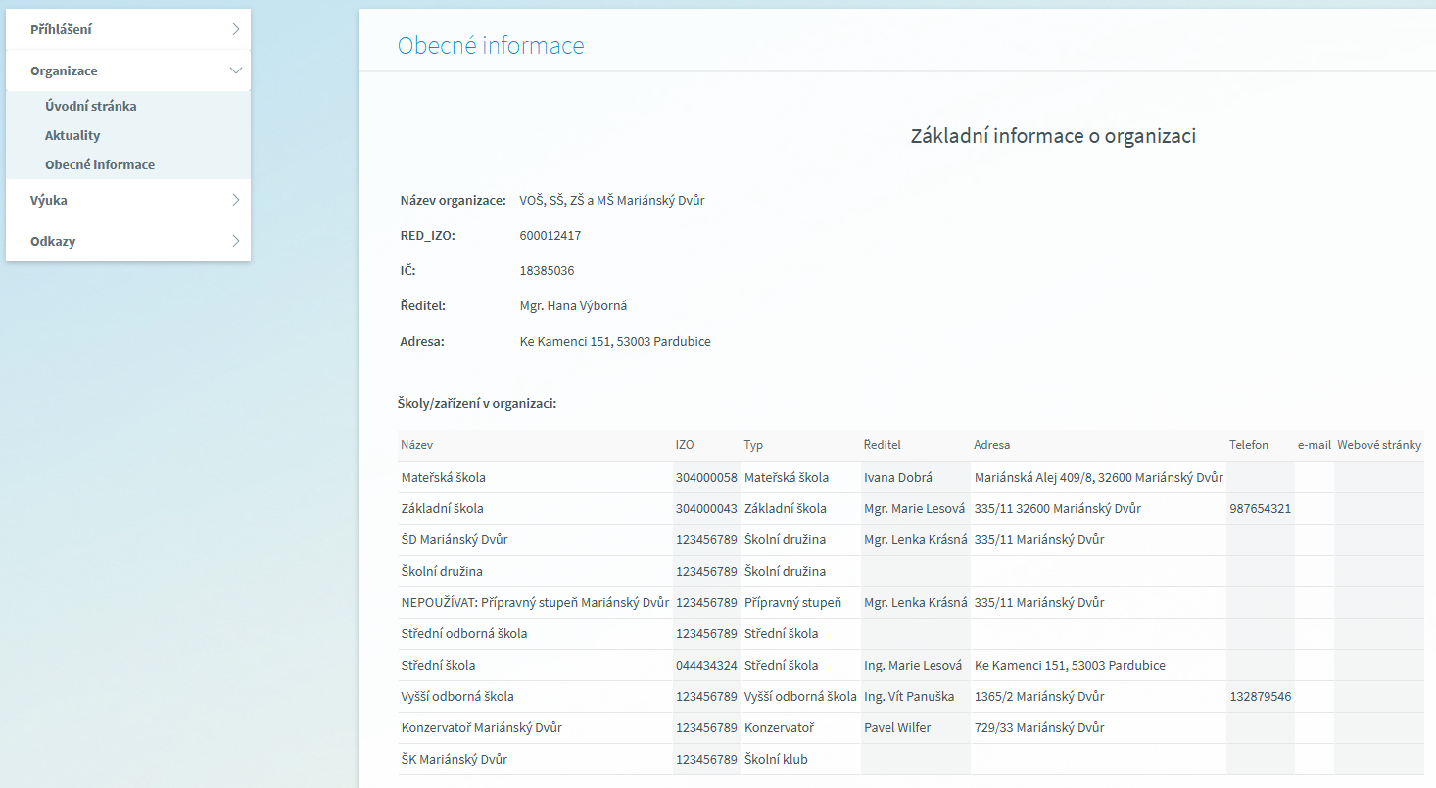The height and width of the screenshot is (788, 1436).
Task: Open Aktuality submenu item
Action: [72, 135]
